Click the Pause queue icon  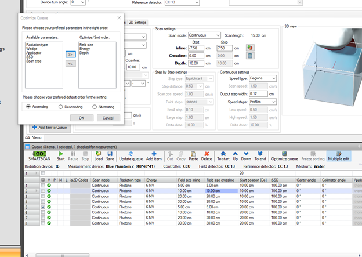(x=73, y=156)
